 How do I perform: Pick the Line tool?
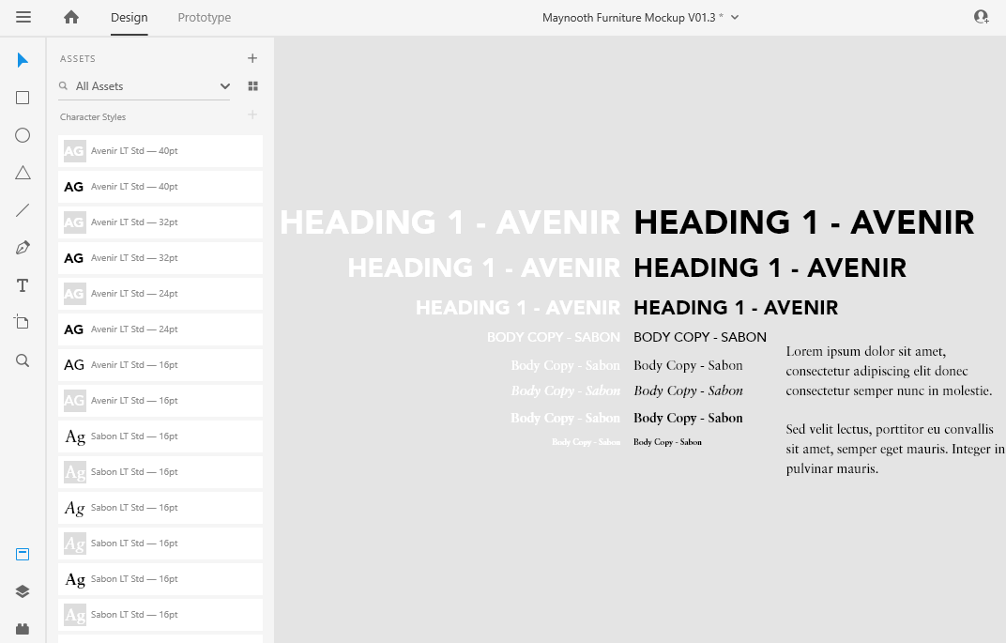pyautogui.click(x=23, y=210)
